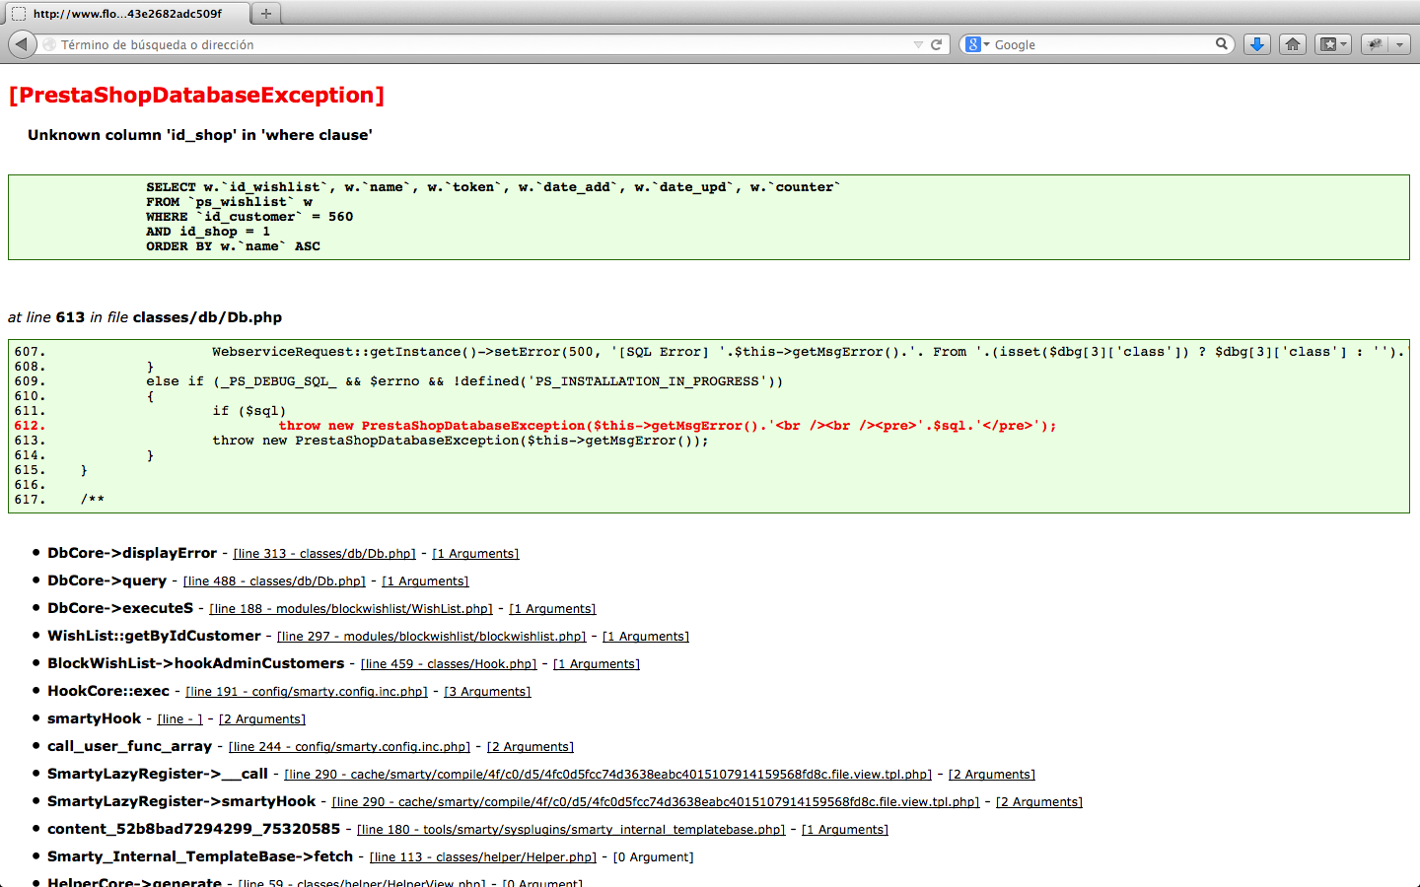Image resolution: width=1420 pixels, height=887 pixels.
Task: Go to the Home page button
Action: tap(1293, 44)
